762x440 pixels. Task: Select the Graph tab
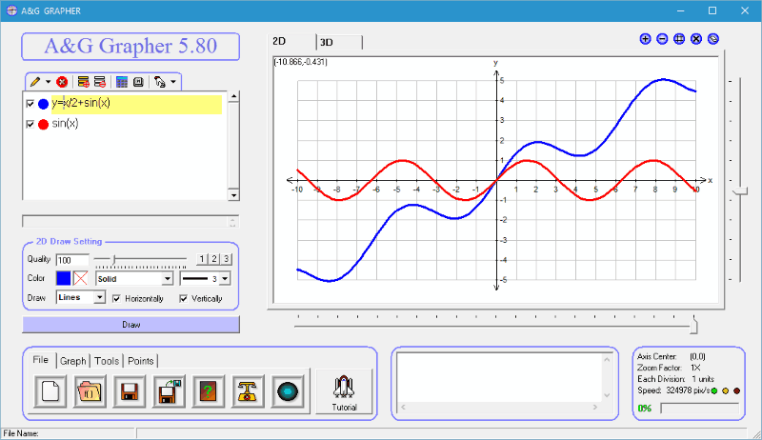(x=73, y=361)
